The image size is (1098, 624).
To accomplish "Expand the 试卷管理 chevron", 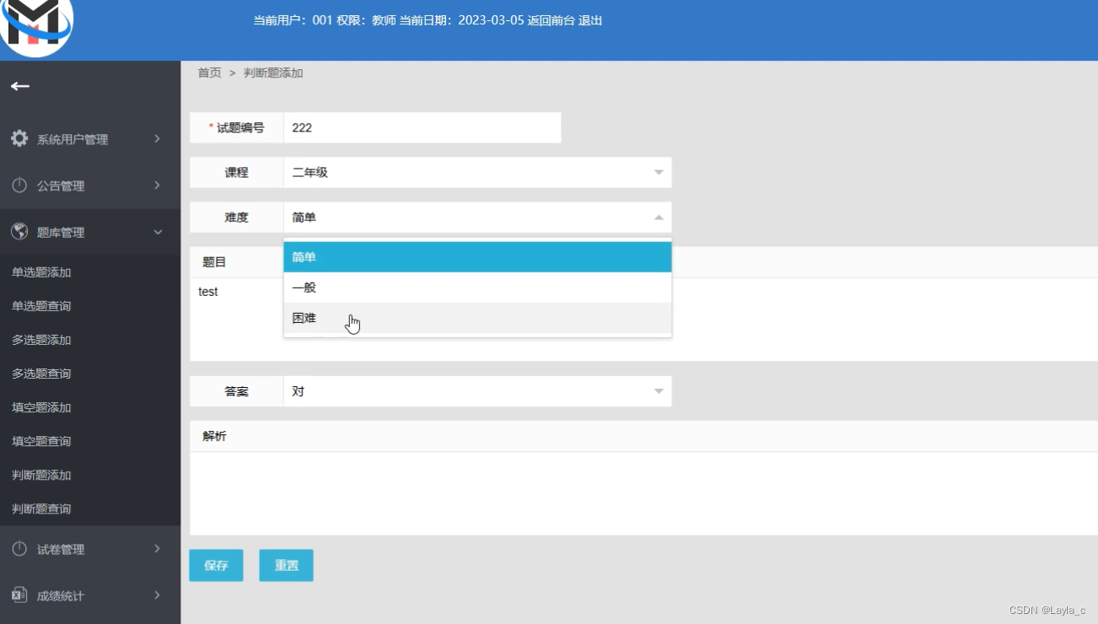I will point(157,549).
